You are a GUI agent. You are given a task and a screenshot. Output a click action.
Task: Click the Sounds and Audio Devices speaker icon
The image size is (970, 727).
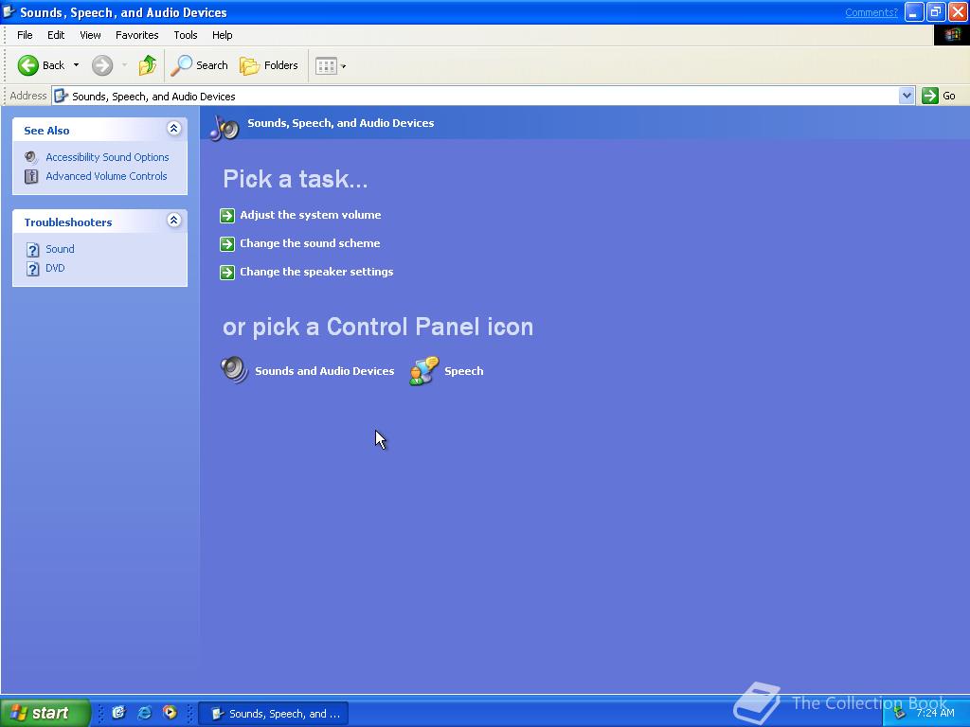tap(235, 370)
